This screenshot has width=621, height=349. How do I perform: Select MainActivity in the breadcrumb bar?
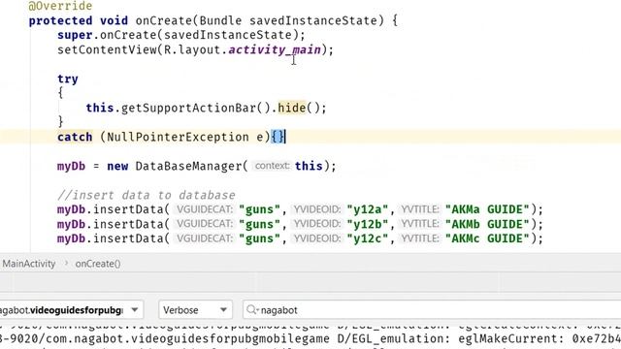28,264
